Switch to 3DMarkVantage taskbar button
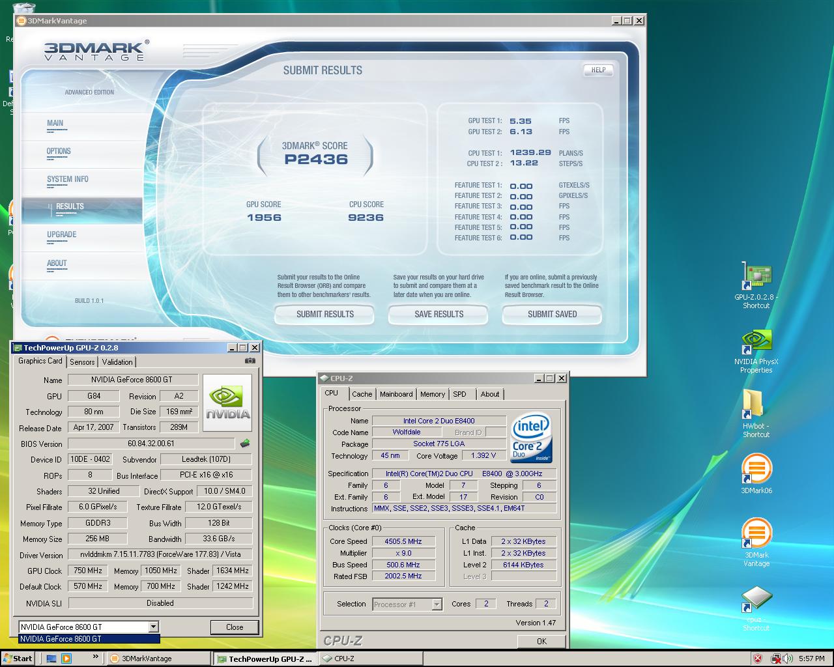 (x=158, y=659)
